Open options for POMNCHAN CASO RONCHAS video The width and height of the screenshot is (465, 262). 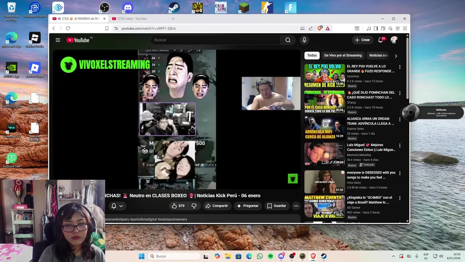point(400,93)
